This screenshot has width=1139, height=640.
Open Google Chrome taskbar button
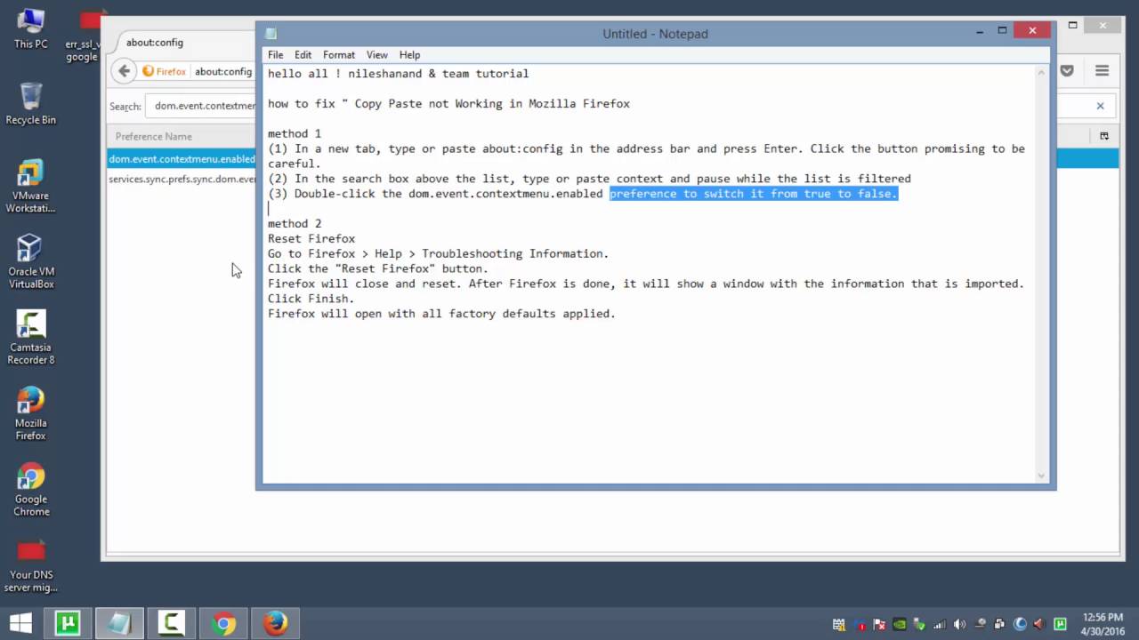(223, 623)
